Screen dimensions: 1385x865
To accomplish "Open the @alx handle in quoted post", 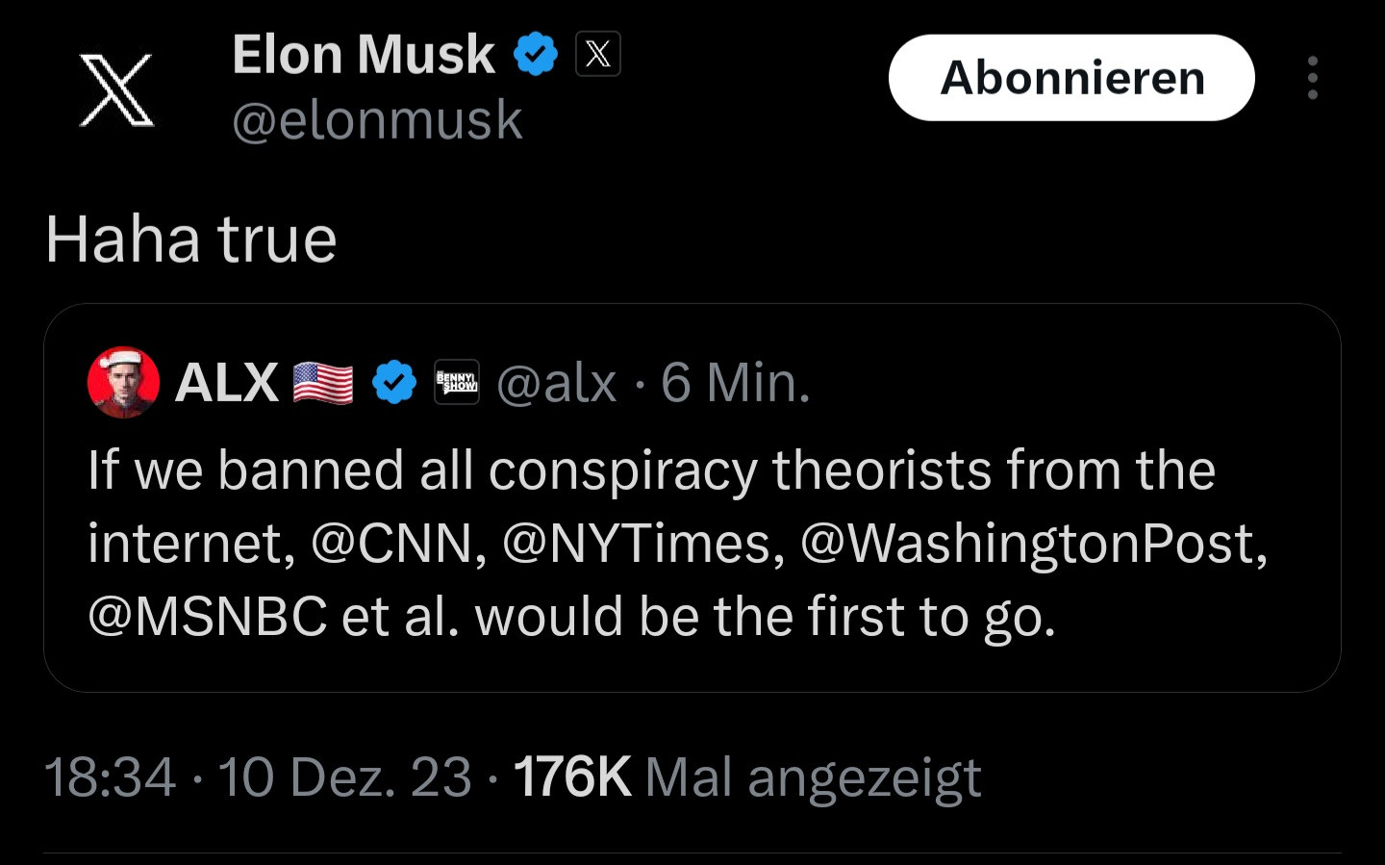I will coord(556,383).
